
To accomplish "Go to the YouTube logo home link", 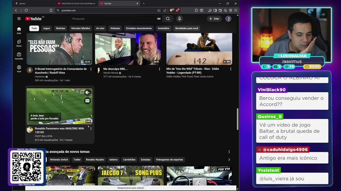I will (34, 19).
